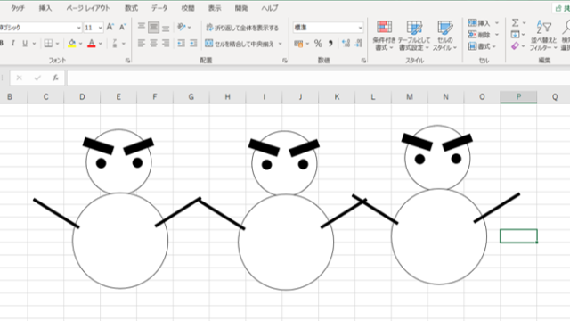The image size is (570, 321).
Task: Toggle underline formatting
Action: 25,44
